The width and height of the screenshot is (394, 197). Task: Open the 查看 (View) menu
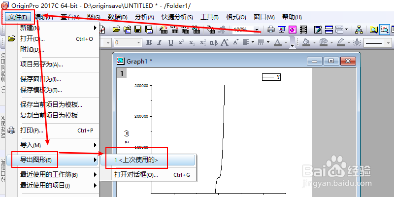(70, 17)
